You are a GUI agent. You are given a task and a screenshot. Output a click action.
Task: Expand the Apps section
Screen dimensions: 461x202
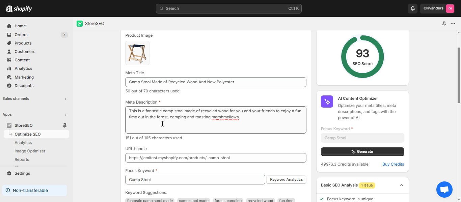click(x=65, y=115)
